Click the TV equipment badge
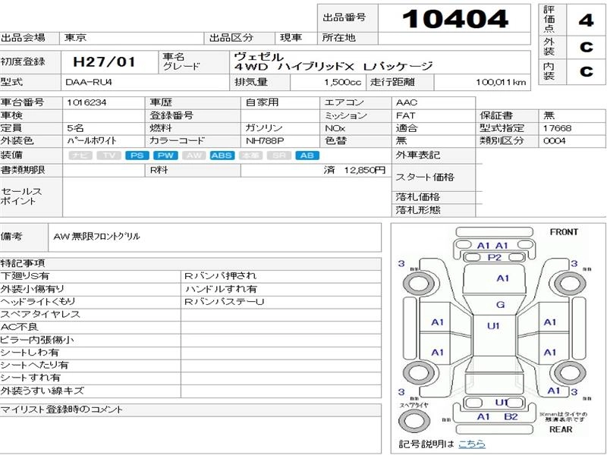 109,155
